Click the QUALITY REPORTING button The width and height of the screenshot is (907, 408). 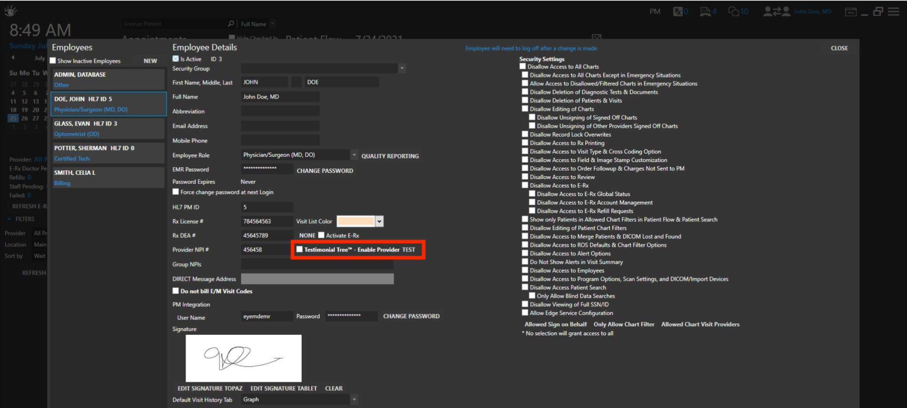click(x=390, y=156)
